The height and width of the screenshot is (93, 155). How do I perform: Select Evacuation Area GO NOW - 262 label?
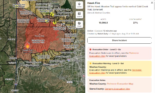(19, 6)
